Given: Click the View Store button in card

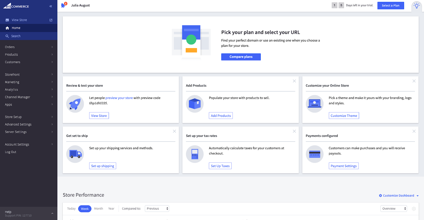Looking at the screenshot, I should coord(99,116).
